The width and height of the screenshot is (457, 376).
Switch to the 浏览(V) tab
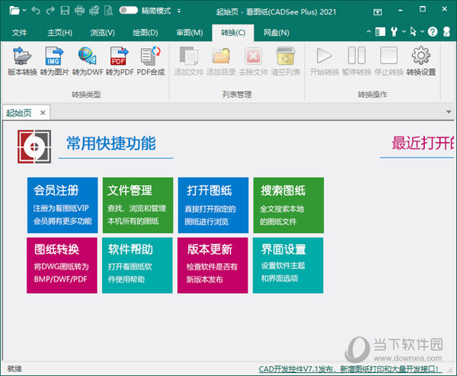coord(102,33)
